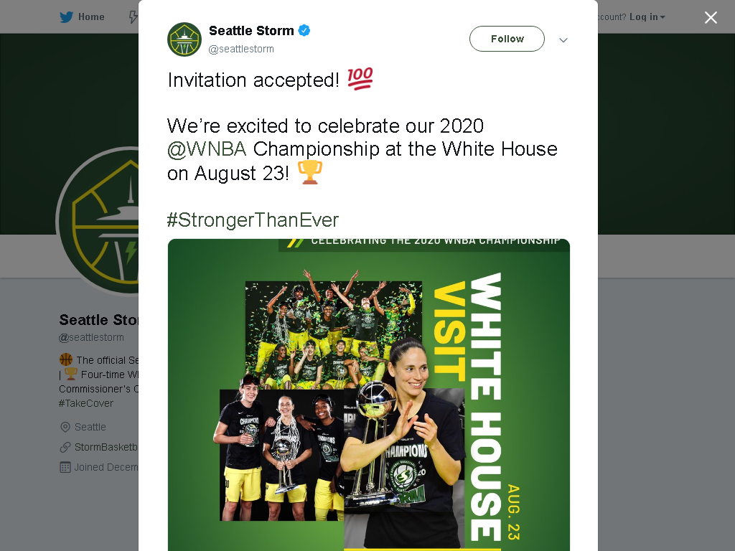Click the #TakeCover hashtag in bio

[86, 403]
